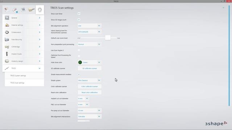Open the Island cleanup level dropdown

point(90,32)
